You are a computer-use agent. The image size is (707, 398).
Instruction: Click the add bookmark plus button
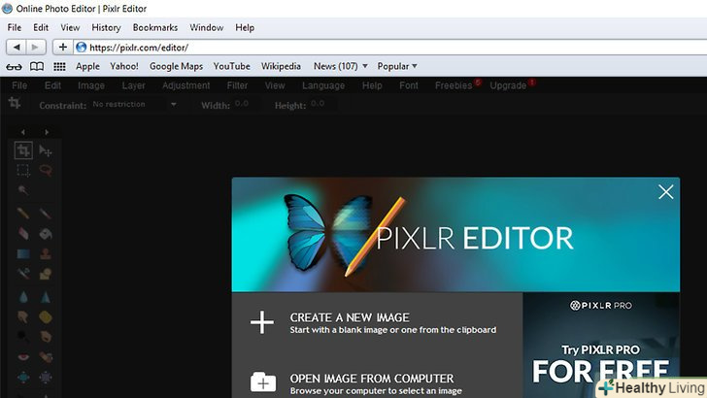click(63, 47)
